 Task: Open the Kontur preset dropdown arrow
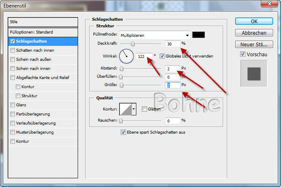133,109
